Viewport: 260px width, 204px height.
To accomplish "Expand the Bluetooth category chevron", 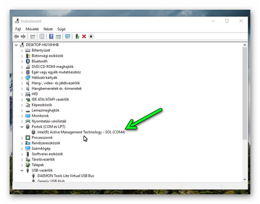I will click(x=22, y=61).
